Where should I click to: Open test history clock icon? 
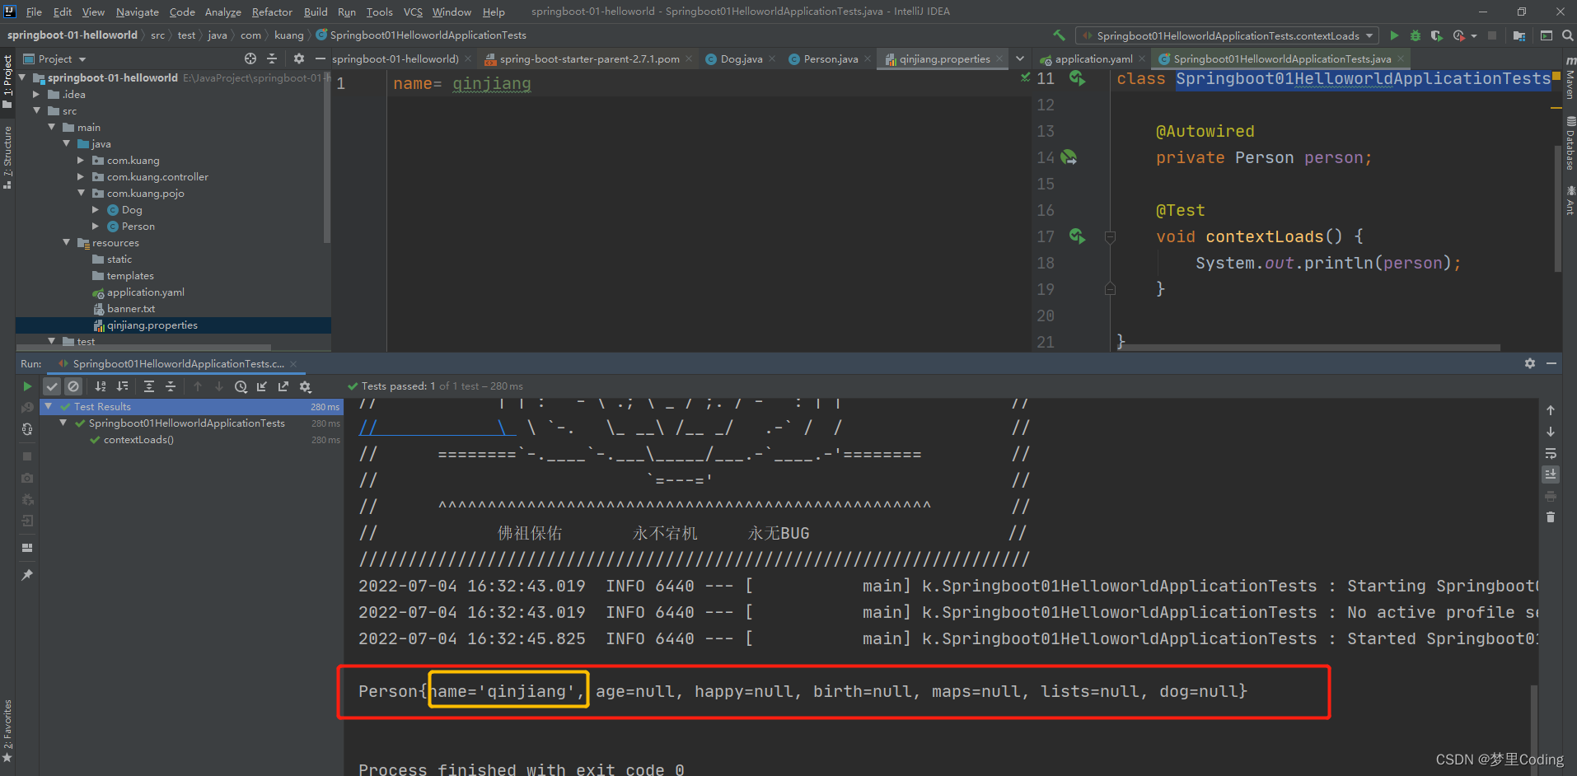tap(241, 386)
